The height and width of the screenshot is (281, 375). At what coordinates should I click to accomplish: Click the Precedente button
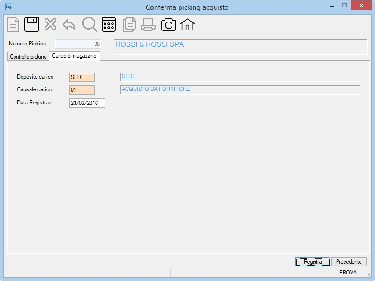pos(349,262)
